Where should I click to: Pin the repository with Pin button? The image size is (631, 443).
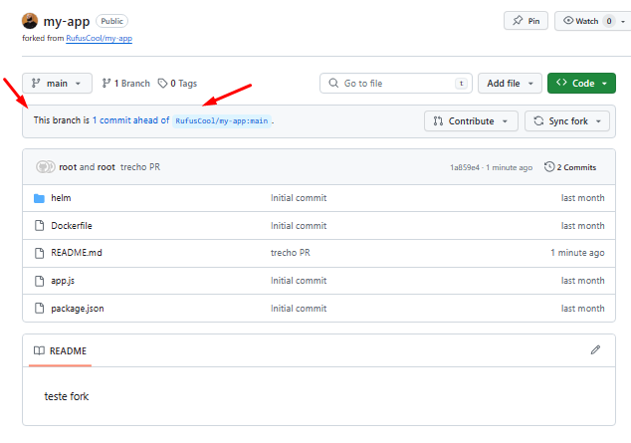point(526,21)
